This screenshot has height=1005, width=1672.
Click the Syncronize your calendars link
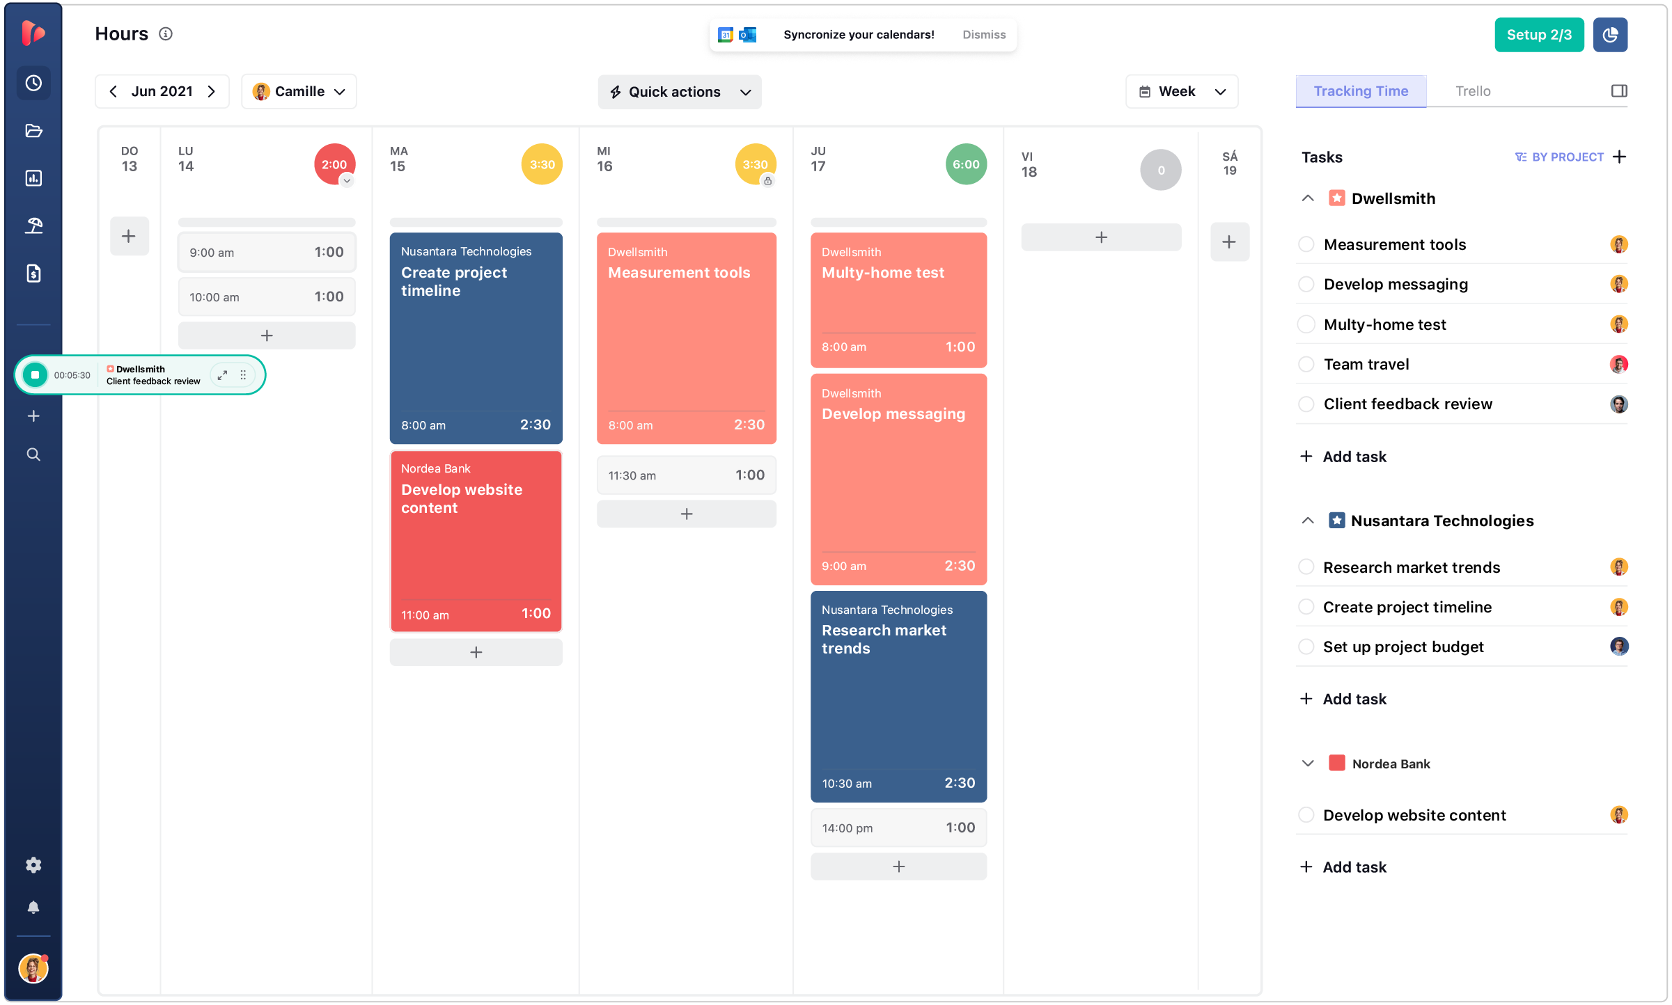(859, 35)
